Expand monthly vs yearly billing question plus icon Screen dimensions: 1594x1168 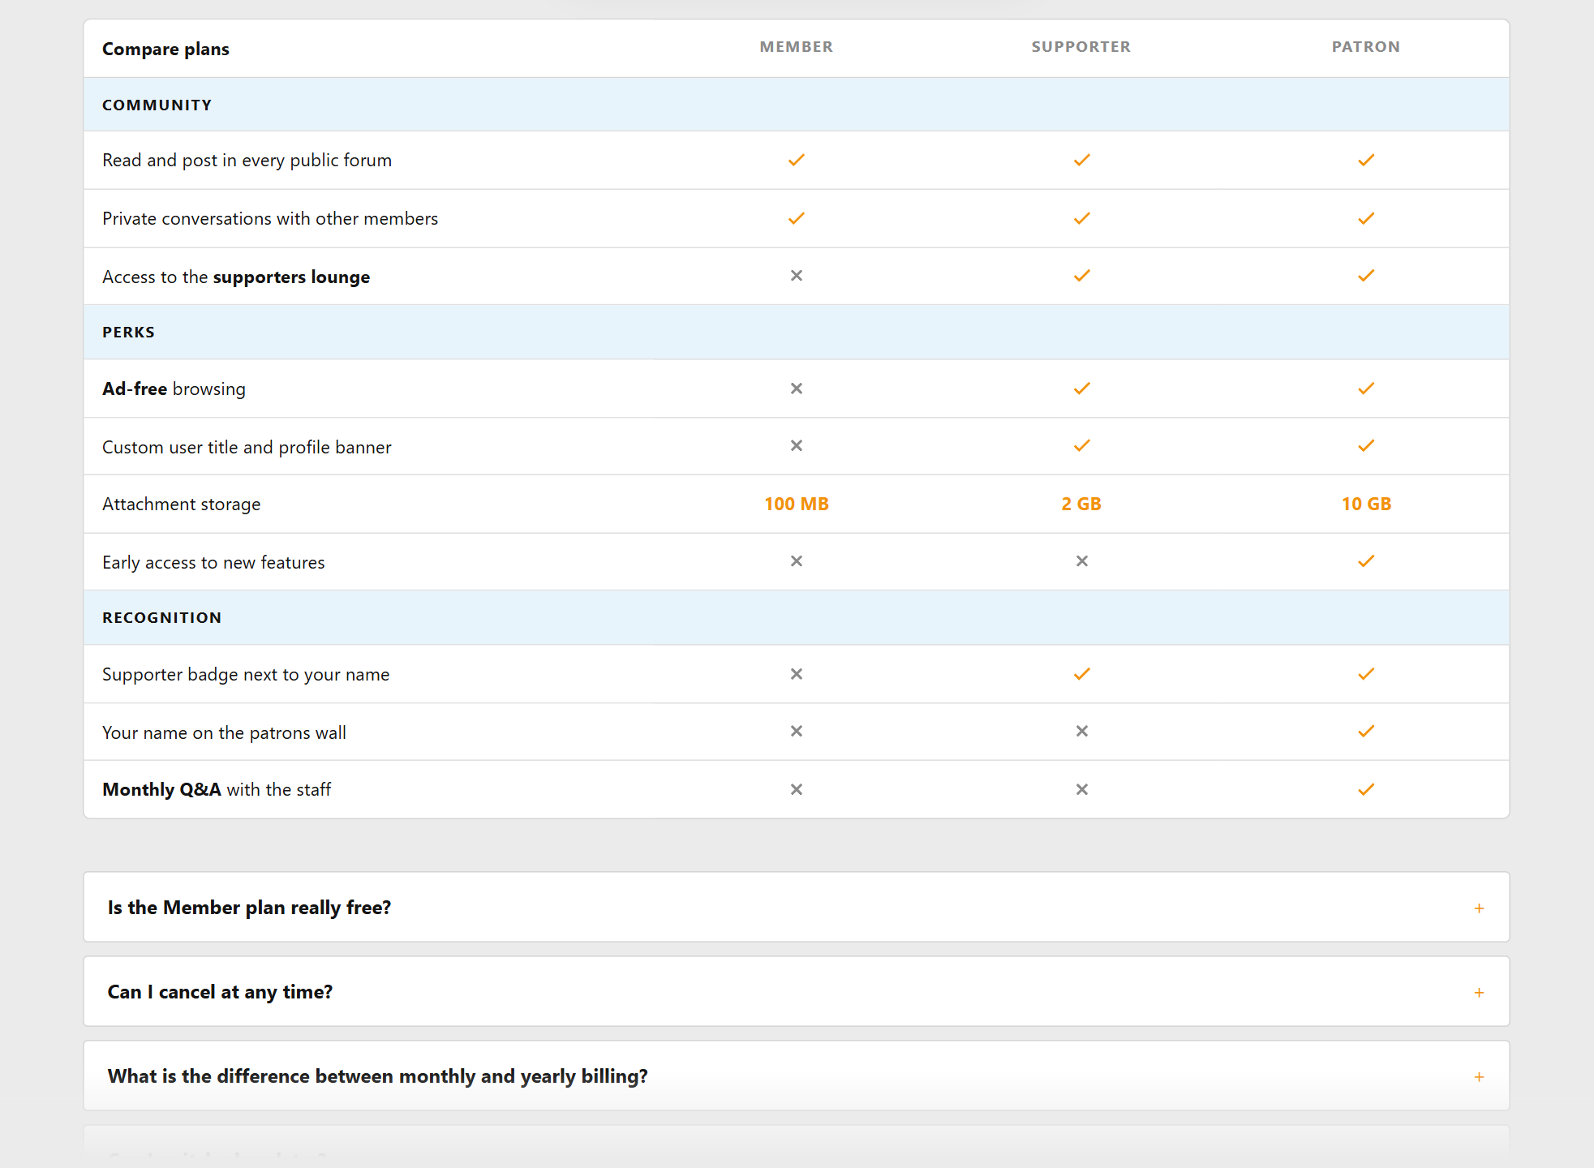(1479, 1077)
